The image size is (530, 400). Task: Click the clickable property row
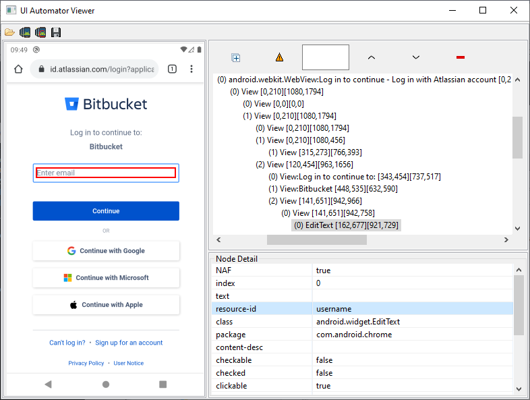[362, 386]
